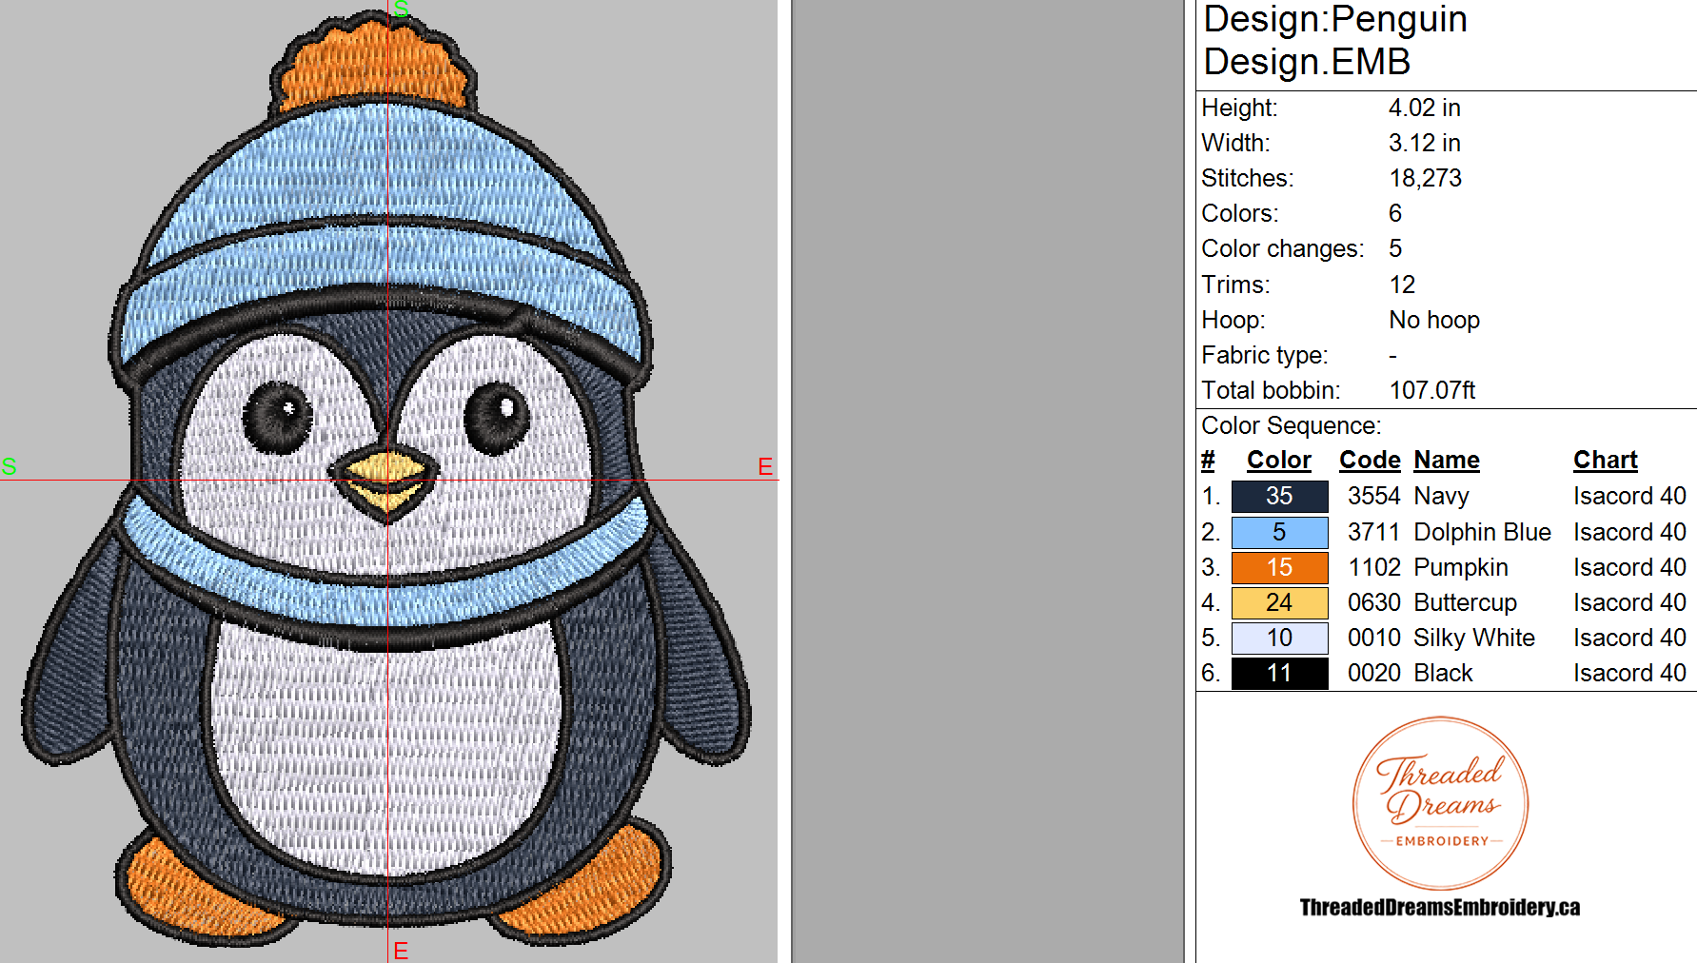Click the Color Sequence heading
1697x963 pixels.
point(1292,425)
